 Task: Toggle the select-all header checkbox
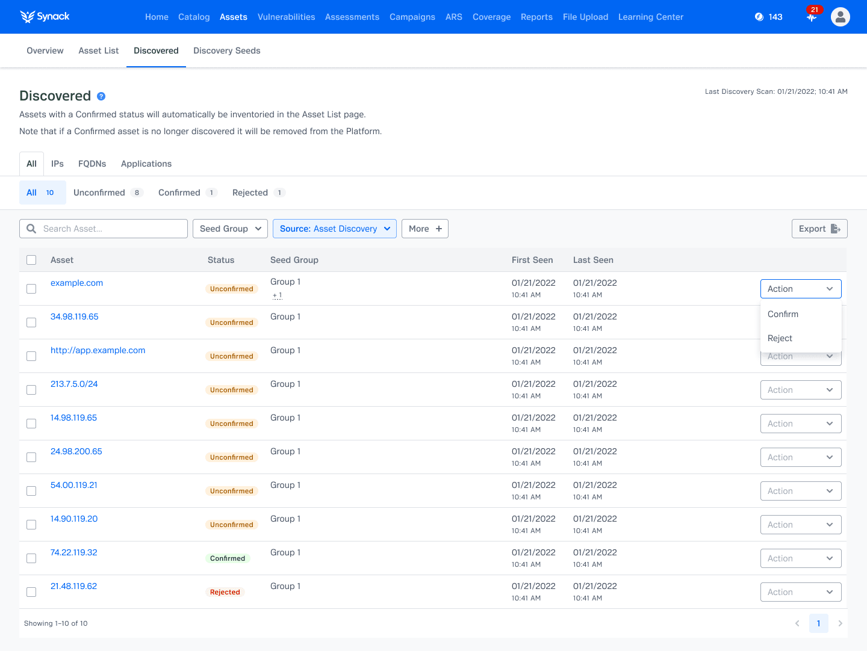pos(31,260)
